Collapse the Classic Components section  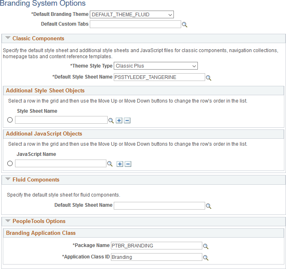(8, 38)
